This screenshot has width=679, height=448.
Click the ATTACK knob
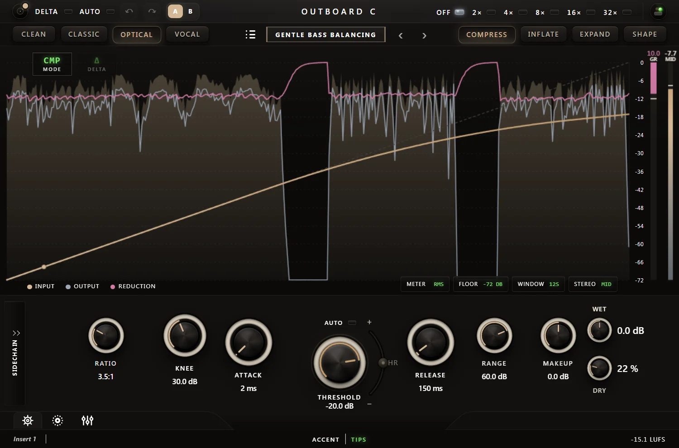(249, 343)
